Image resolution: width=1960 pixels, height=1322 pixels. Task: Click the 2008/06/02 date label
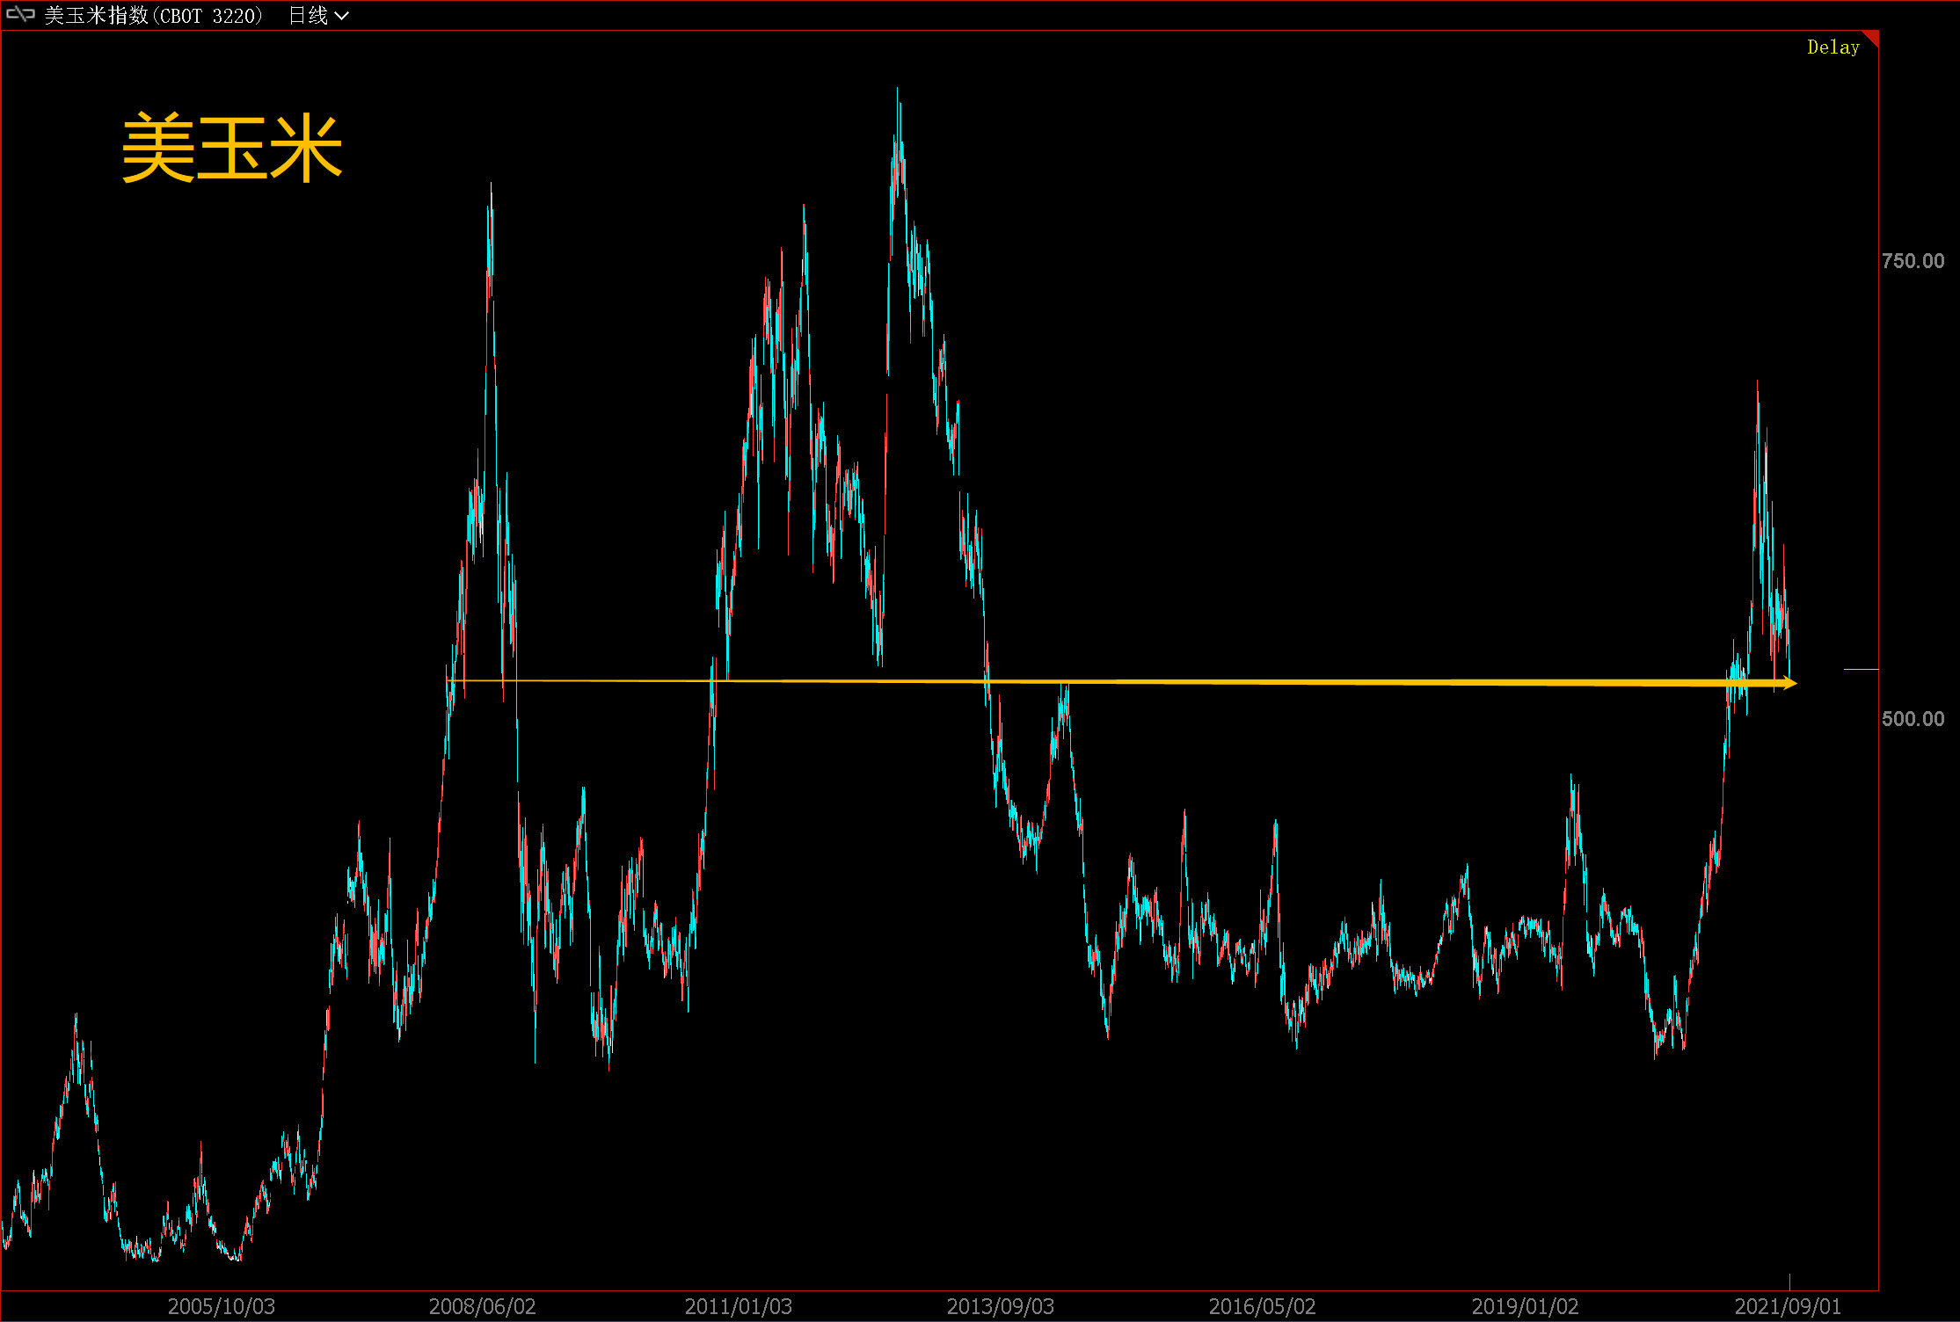click(x=482, y=1306)
